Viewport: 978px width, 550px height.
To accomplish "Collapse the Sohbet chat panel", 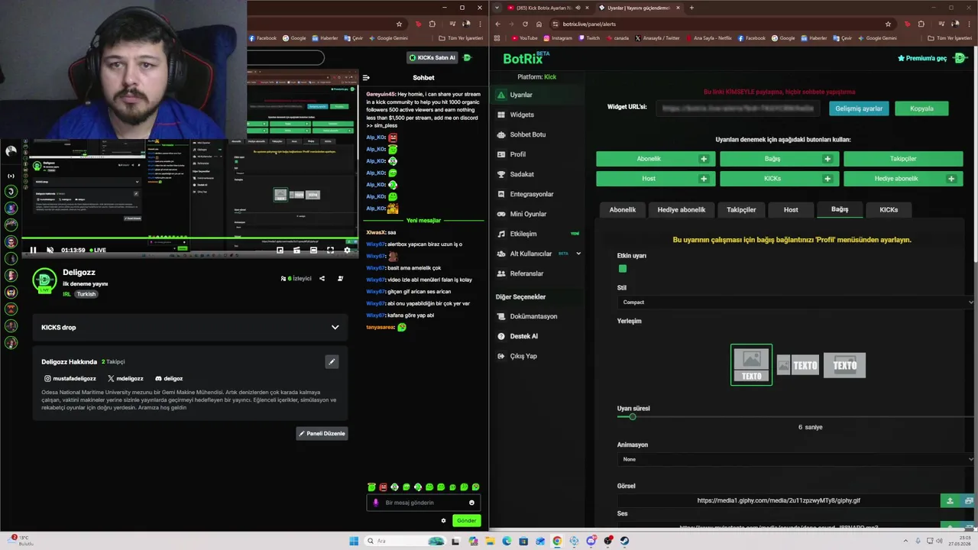I will click(366, 77).
